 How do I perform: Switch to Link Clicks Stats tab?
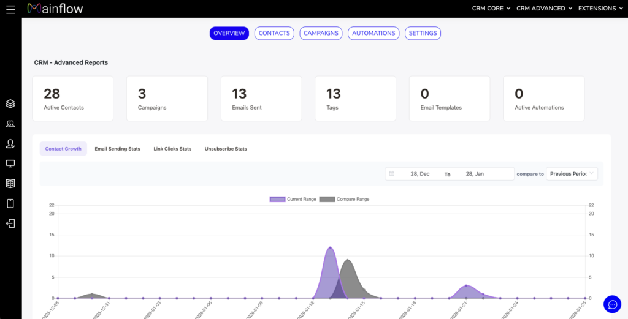point(172,149)
